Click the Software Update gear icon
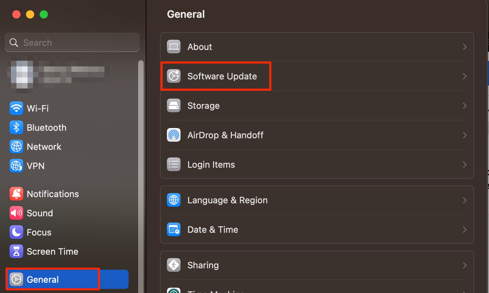The image size is (489, 293). point(174,76)
